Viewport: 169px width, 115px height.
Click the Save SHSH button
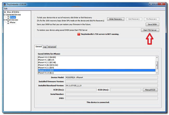(152, 24)
